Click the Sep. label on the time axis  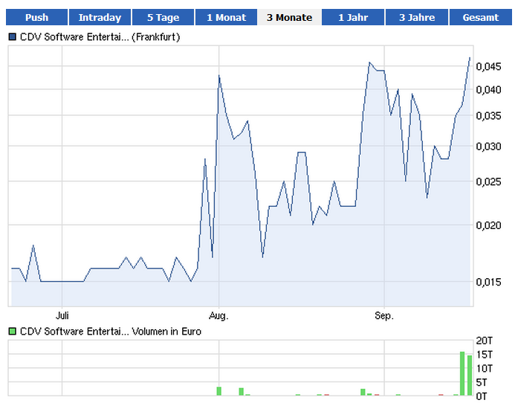click(x=383, y=315)
